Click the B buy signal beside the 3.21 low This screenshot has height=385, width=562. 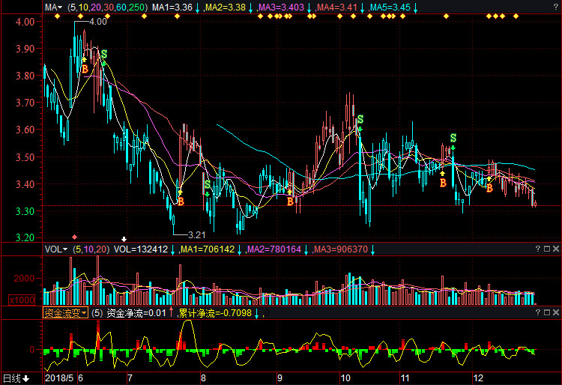coord(180,201)
